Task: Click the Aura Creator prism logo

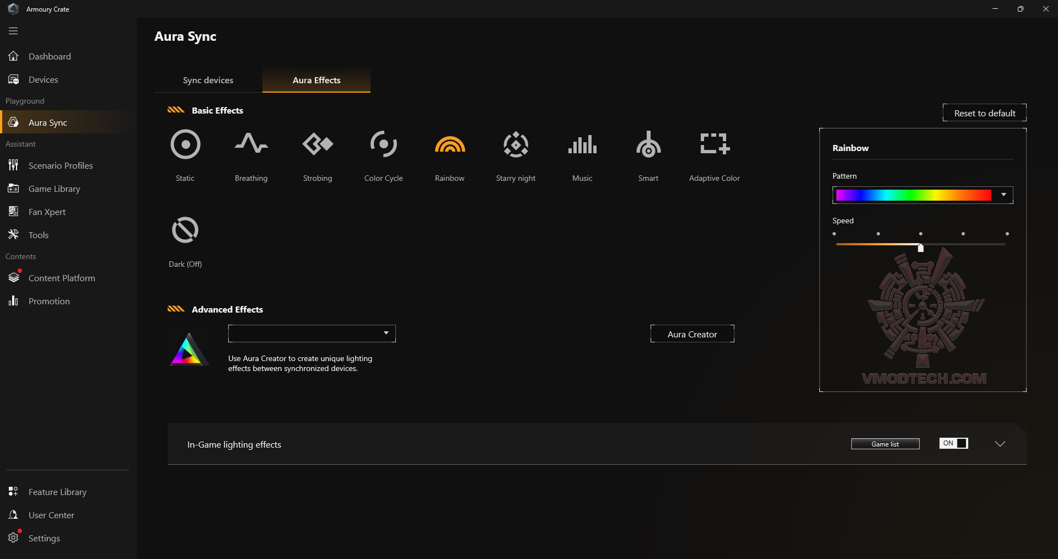Action: tap(189, 349)
